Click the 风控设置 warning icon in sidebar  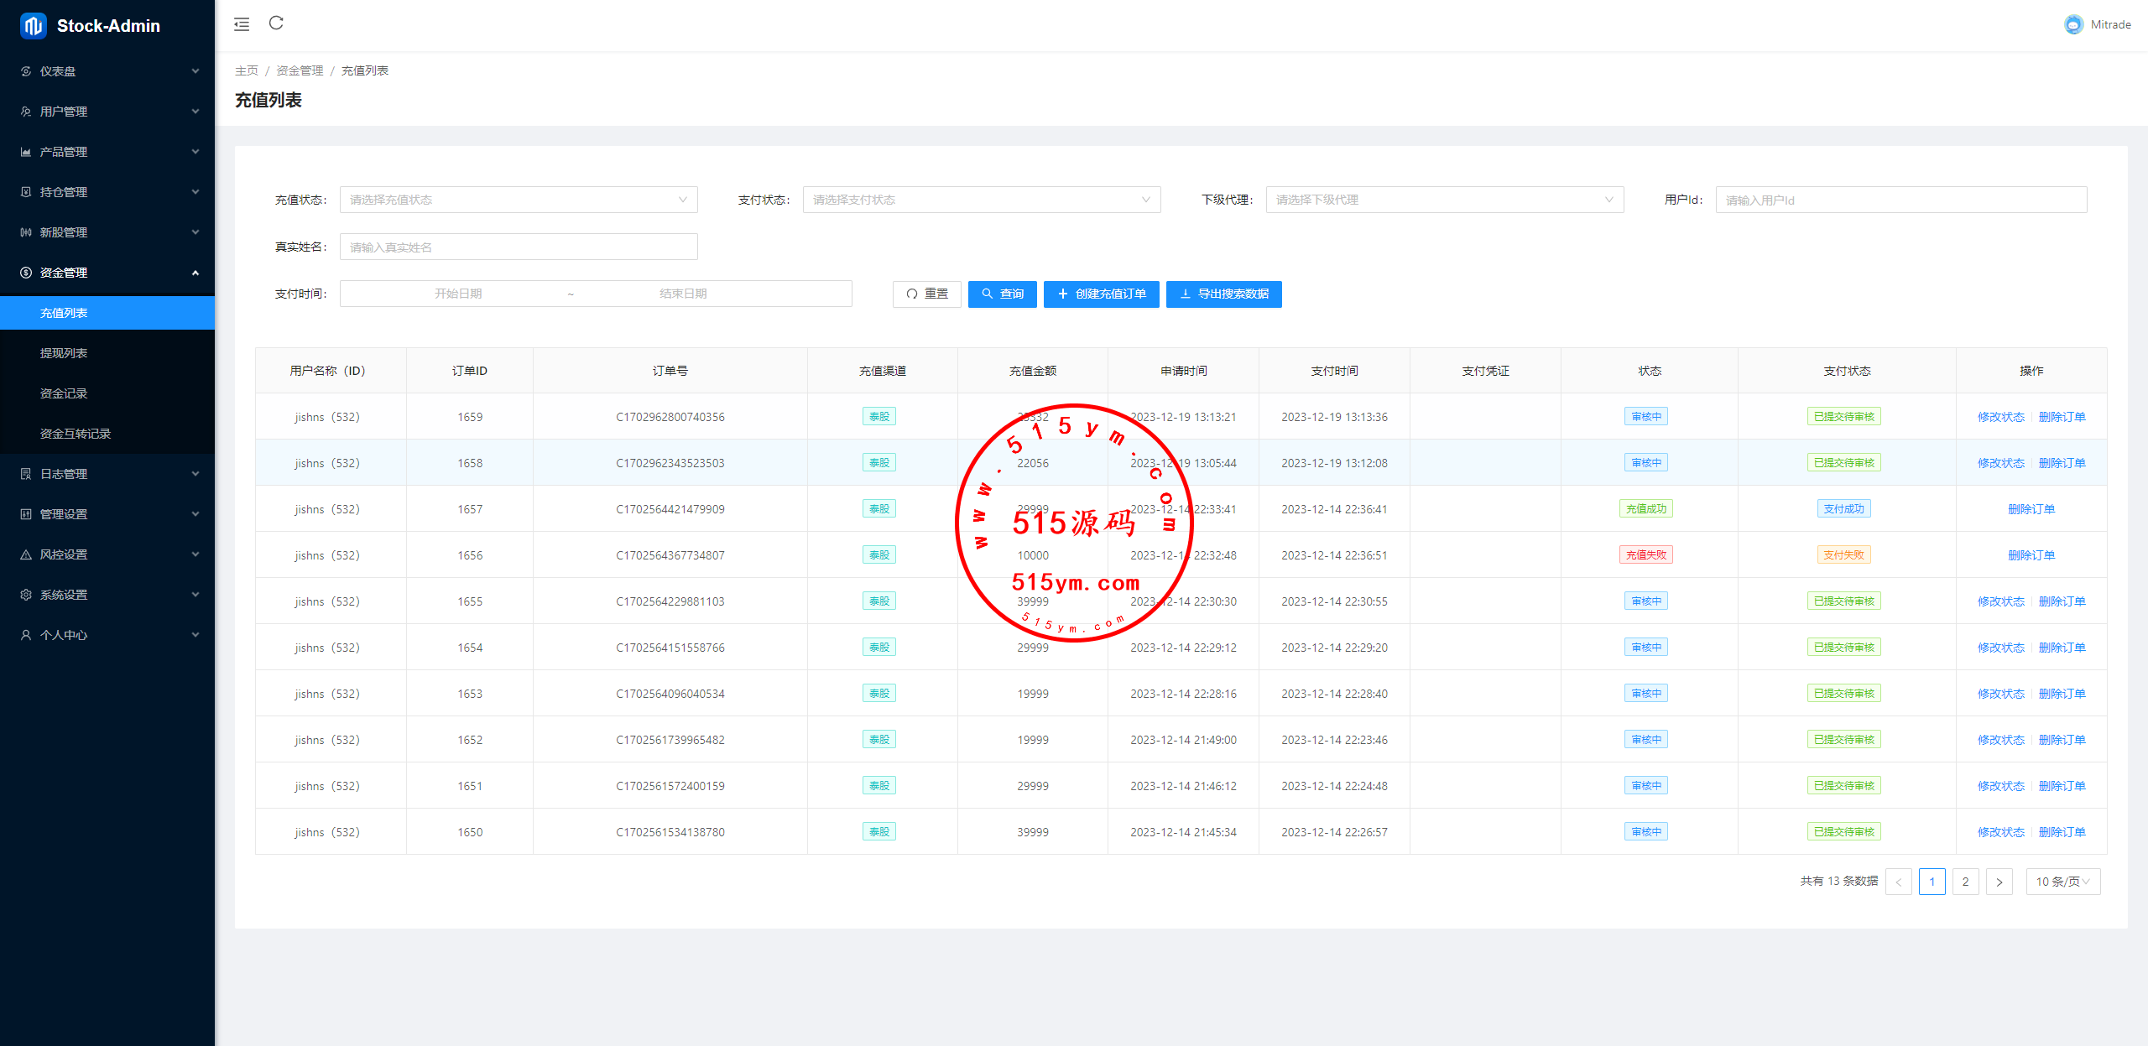tap(26, 554)
